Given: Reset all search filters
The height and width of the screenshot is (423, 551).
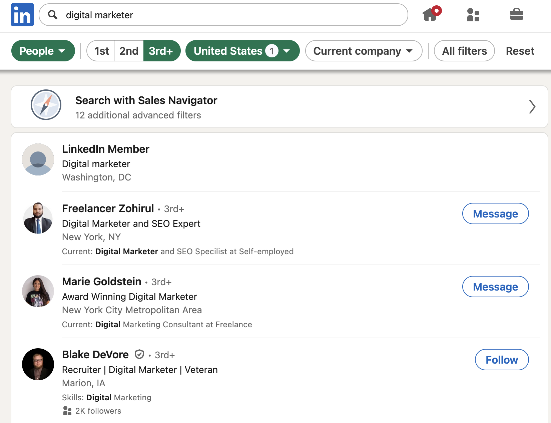Looking at the screenshot, I should 520,51.
